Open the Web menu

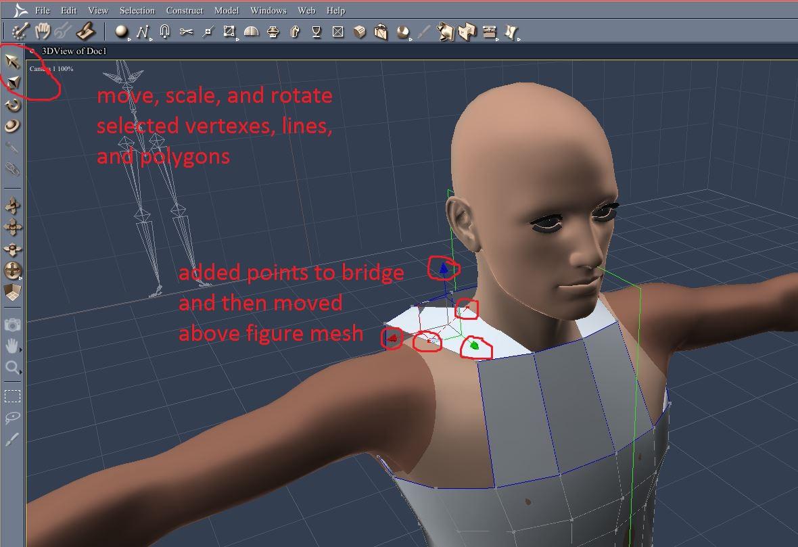point(306,10)
